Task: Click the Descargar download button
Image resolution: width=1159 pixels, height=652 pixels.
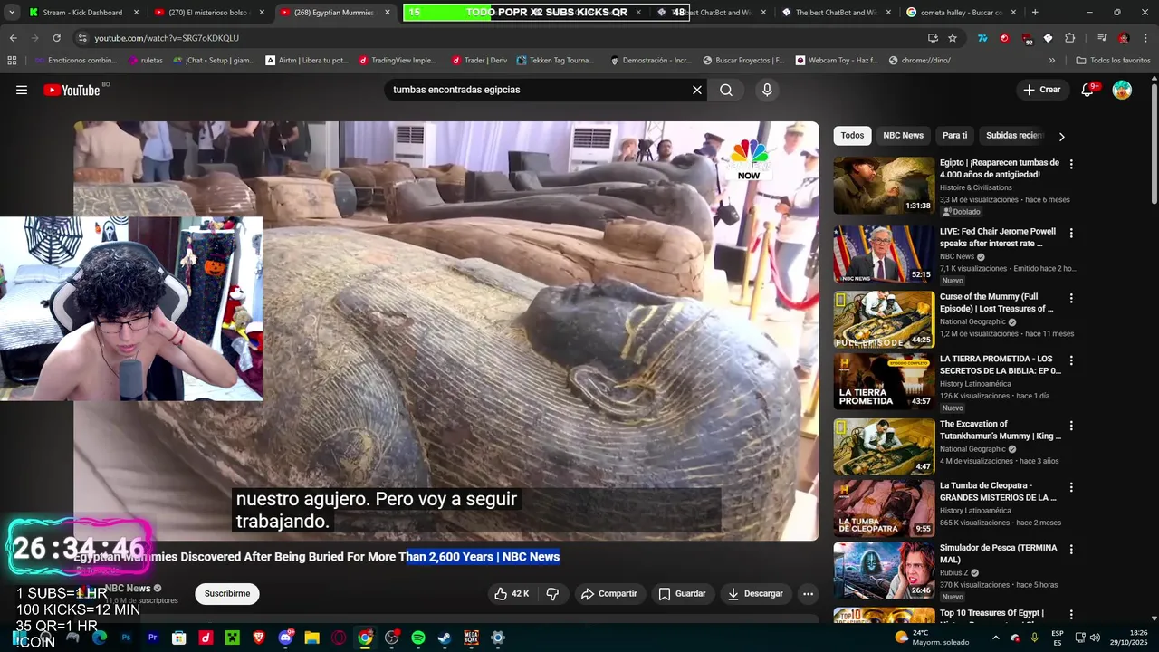Action: point(755,594)
